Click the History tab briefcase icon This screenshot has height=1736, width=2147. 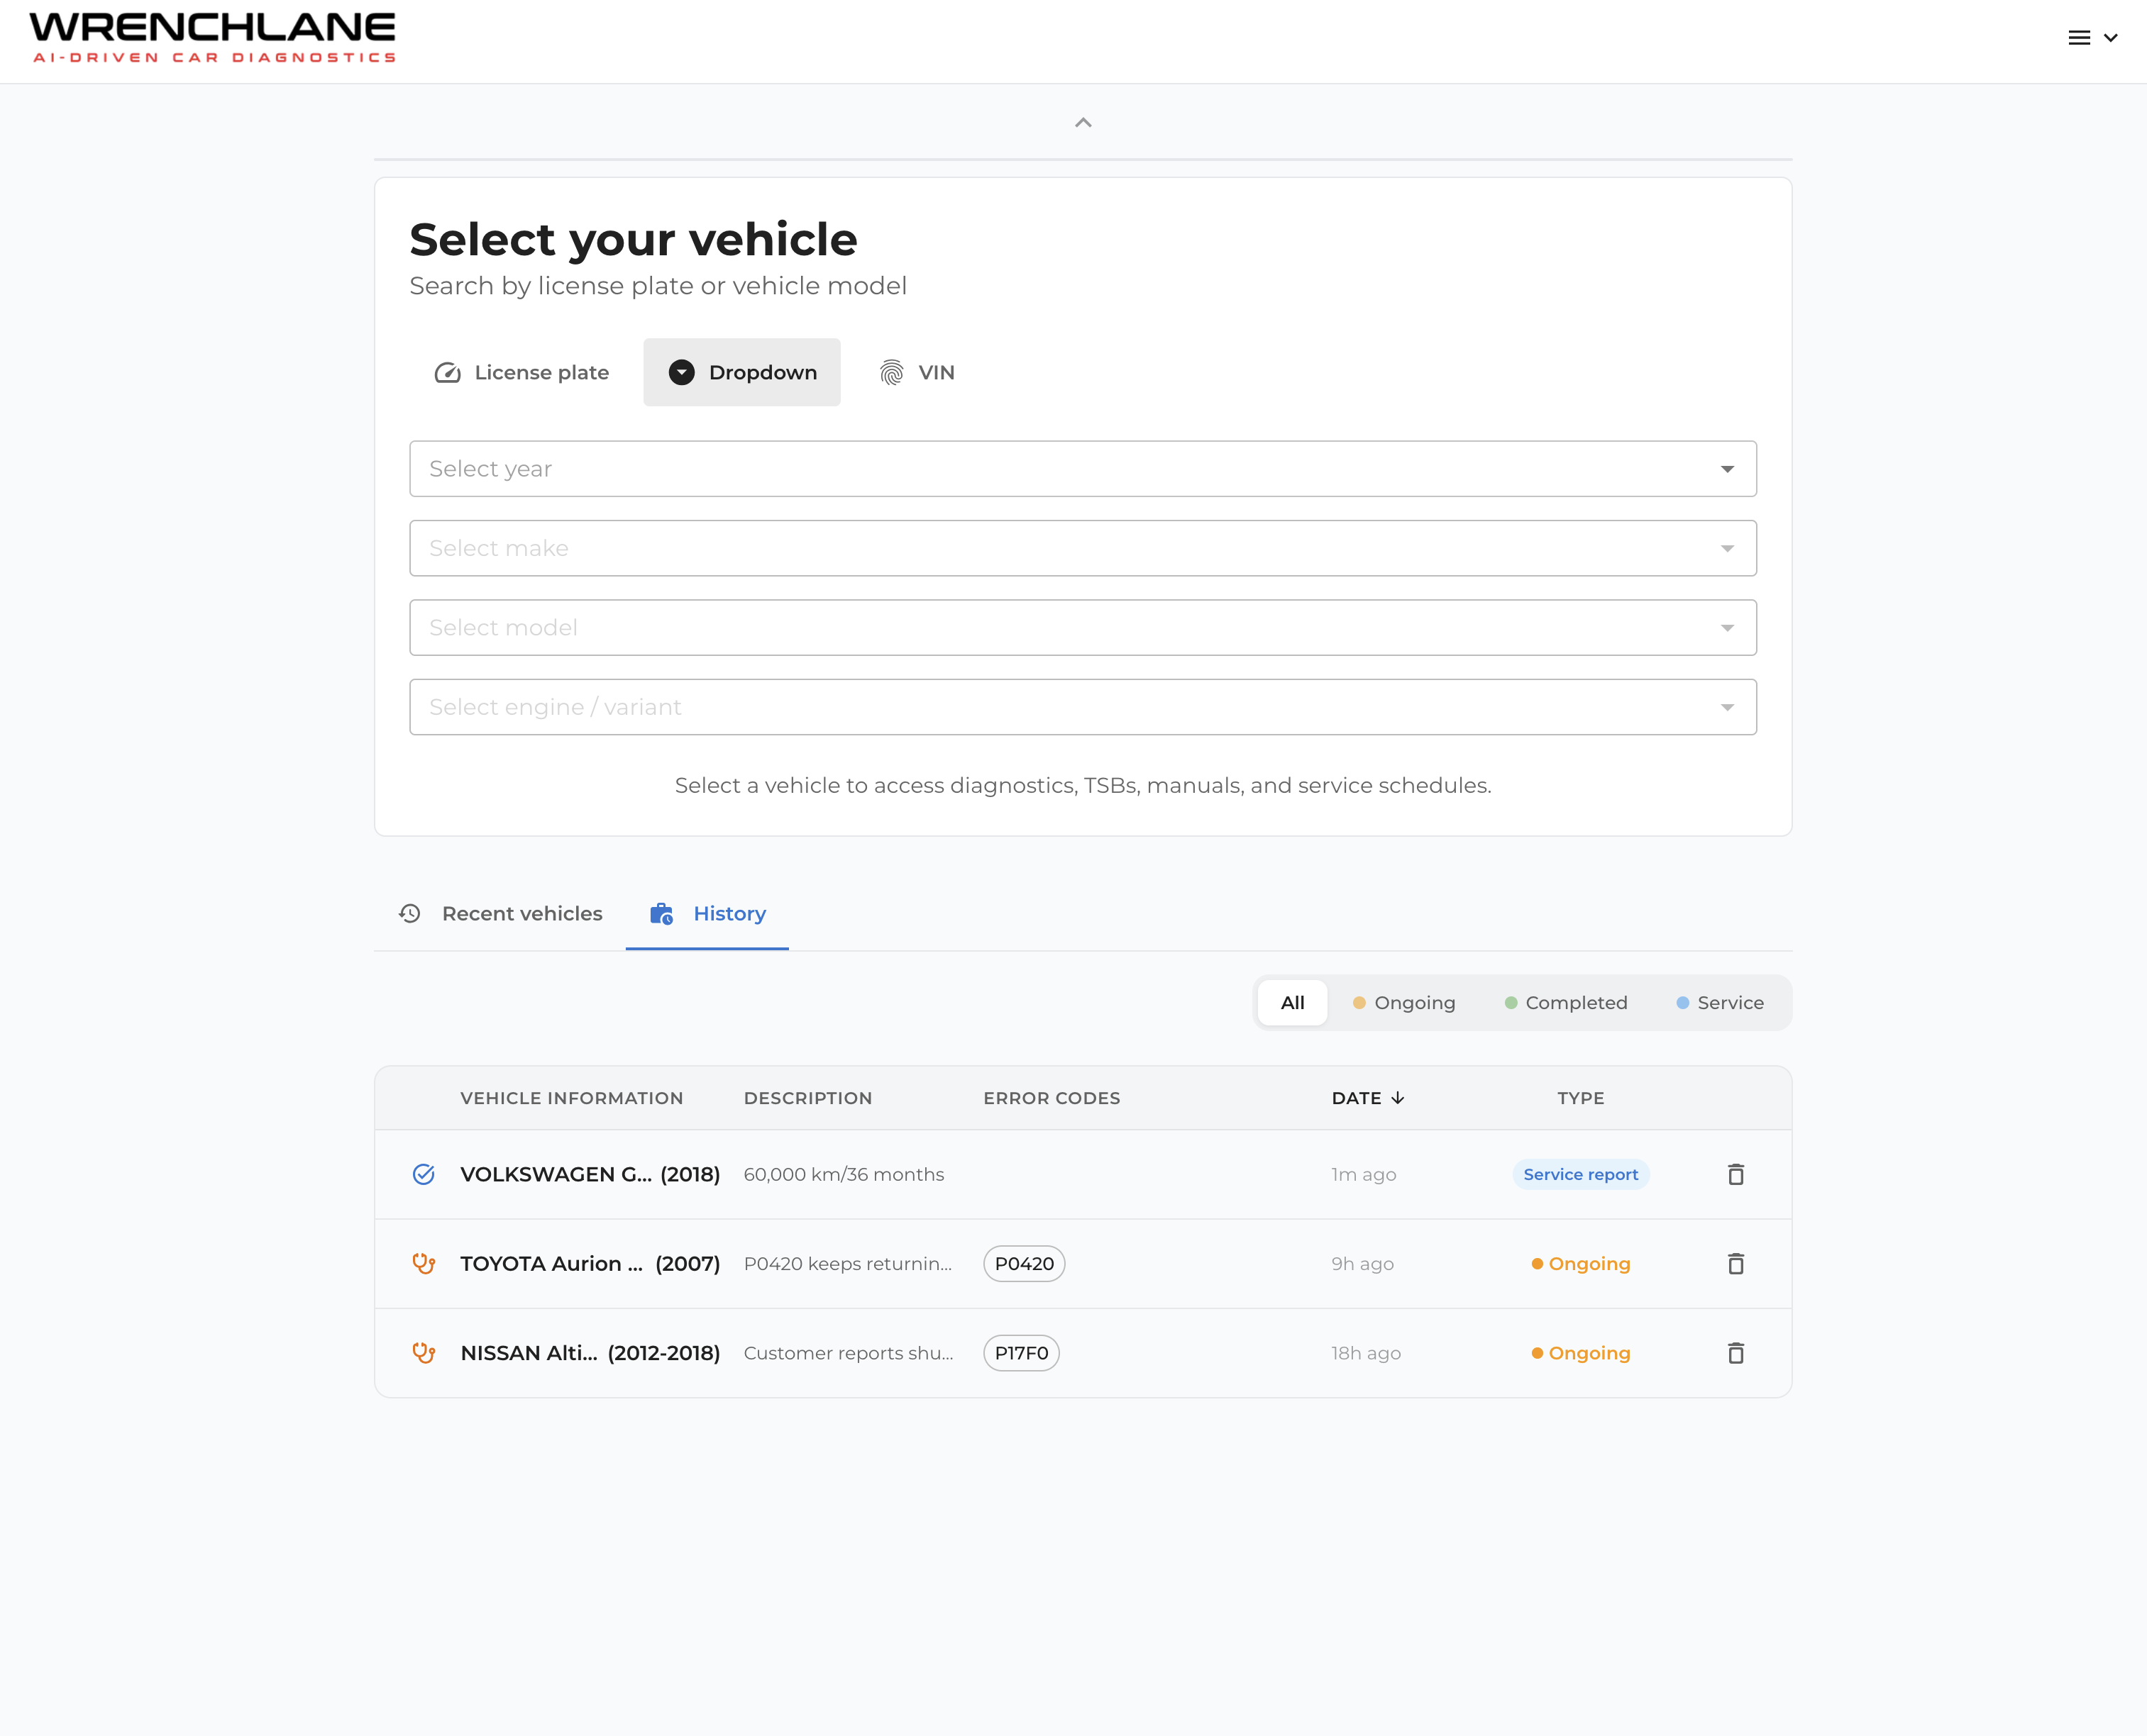(661, 914)
